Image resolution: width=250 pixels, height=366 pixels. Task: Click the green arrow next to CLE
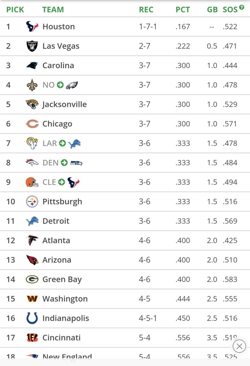click(62, 182)
